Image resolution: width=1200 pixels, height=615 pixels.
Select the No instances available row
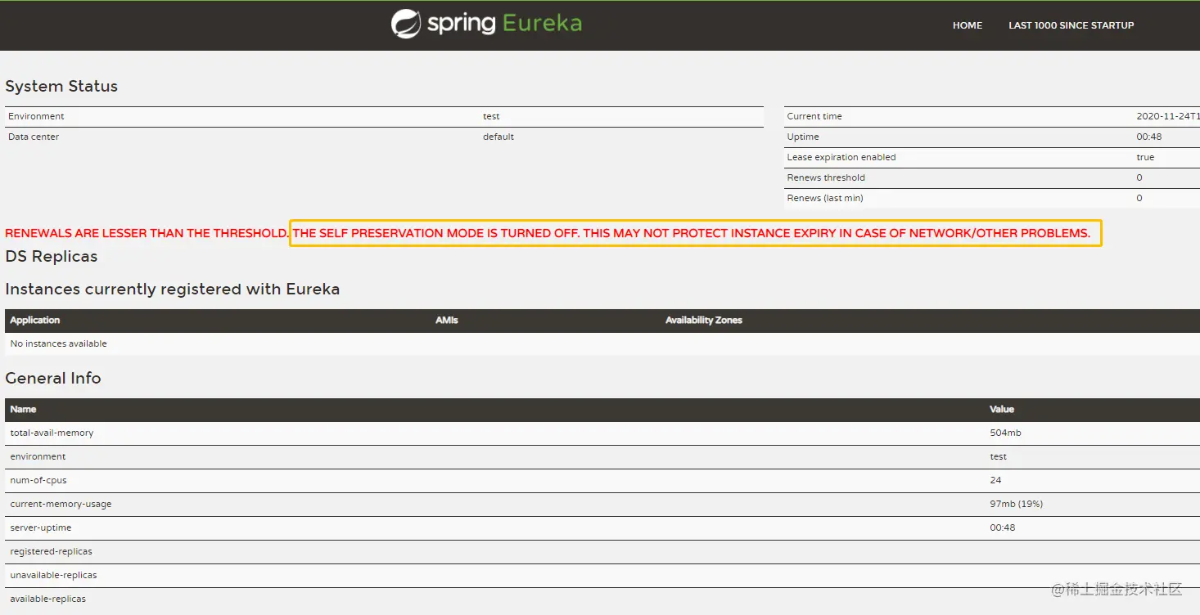coord(602,344)
